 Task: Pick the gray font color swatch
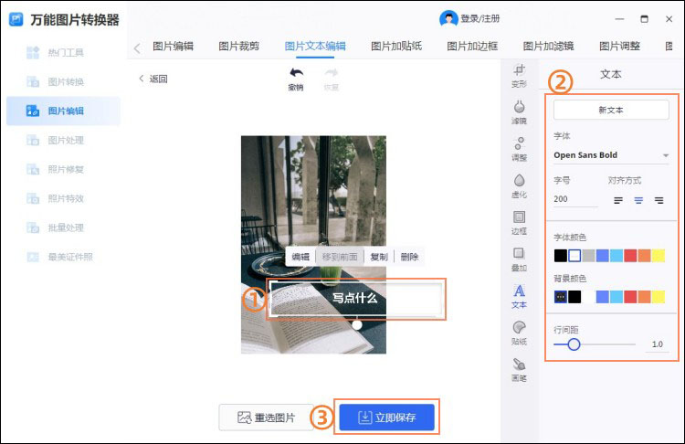(588, 256)
